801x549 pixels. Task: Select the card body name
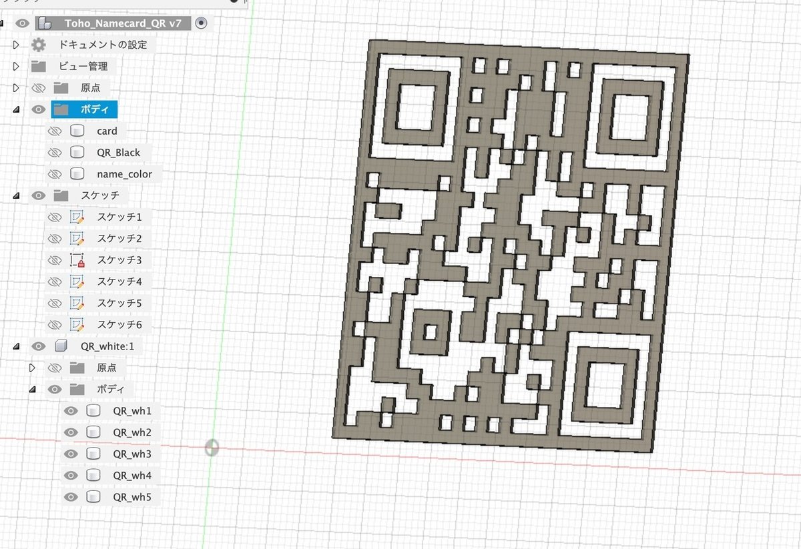point(107,131)
